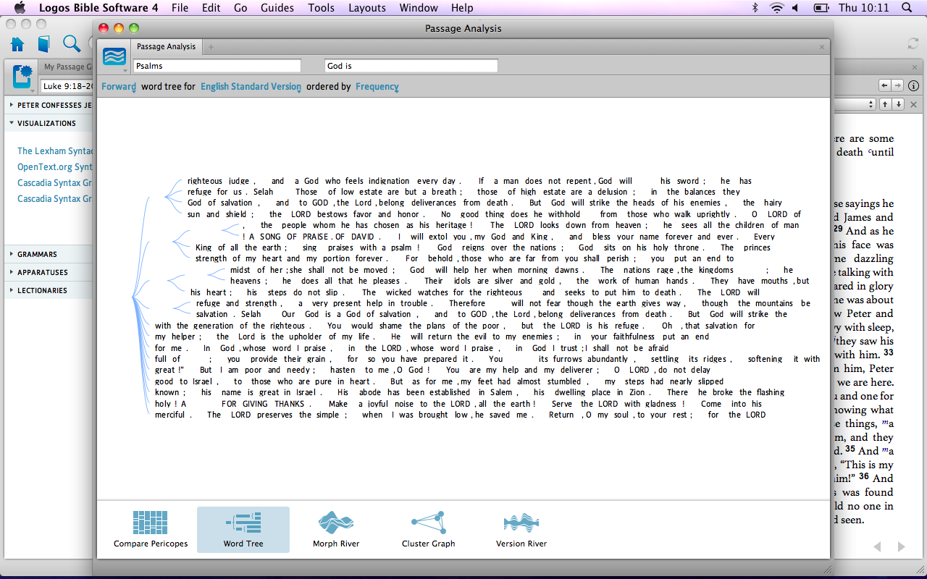Open the Edit menu
Image resolution: width=927 pixels, height=579 pixels.
tap(211, 8)
